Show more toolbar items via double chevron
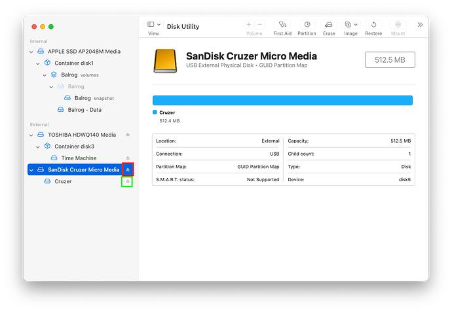The height and width of the screenshot is (312, 452). [420, 25]
